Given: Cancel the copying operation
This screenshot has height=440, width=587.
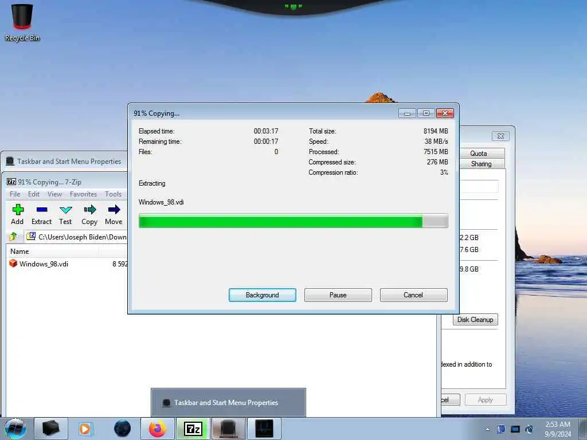Looking at the screenshot, I should tap(413, 295).
